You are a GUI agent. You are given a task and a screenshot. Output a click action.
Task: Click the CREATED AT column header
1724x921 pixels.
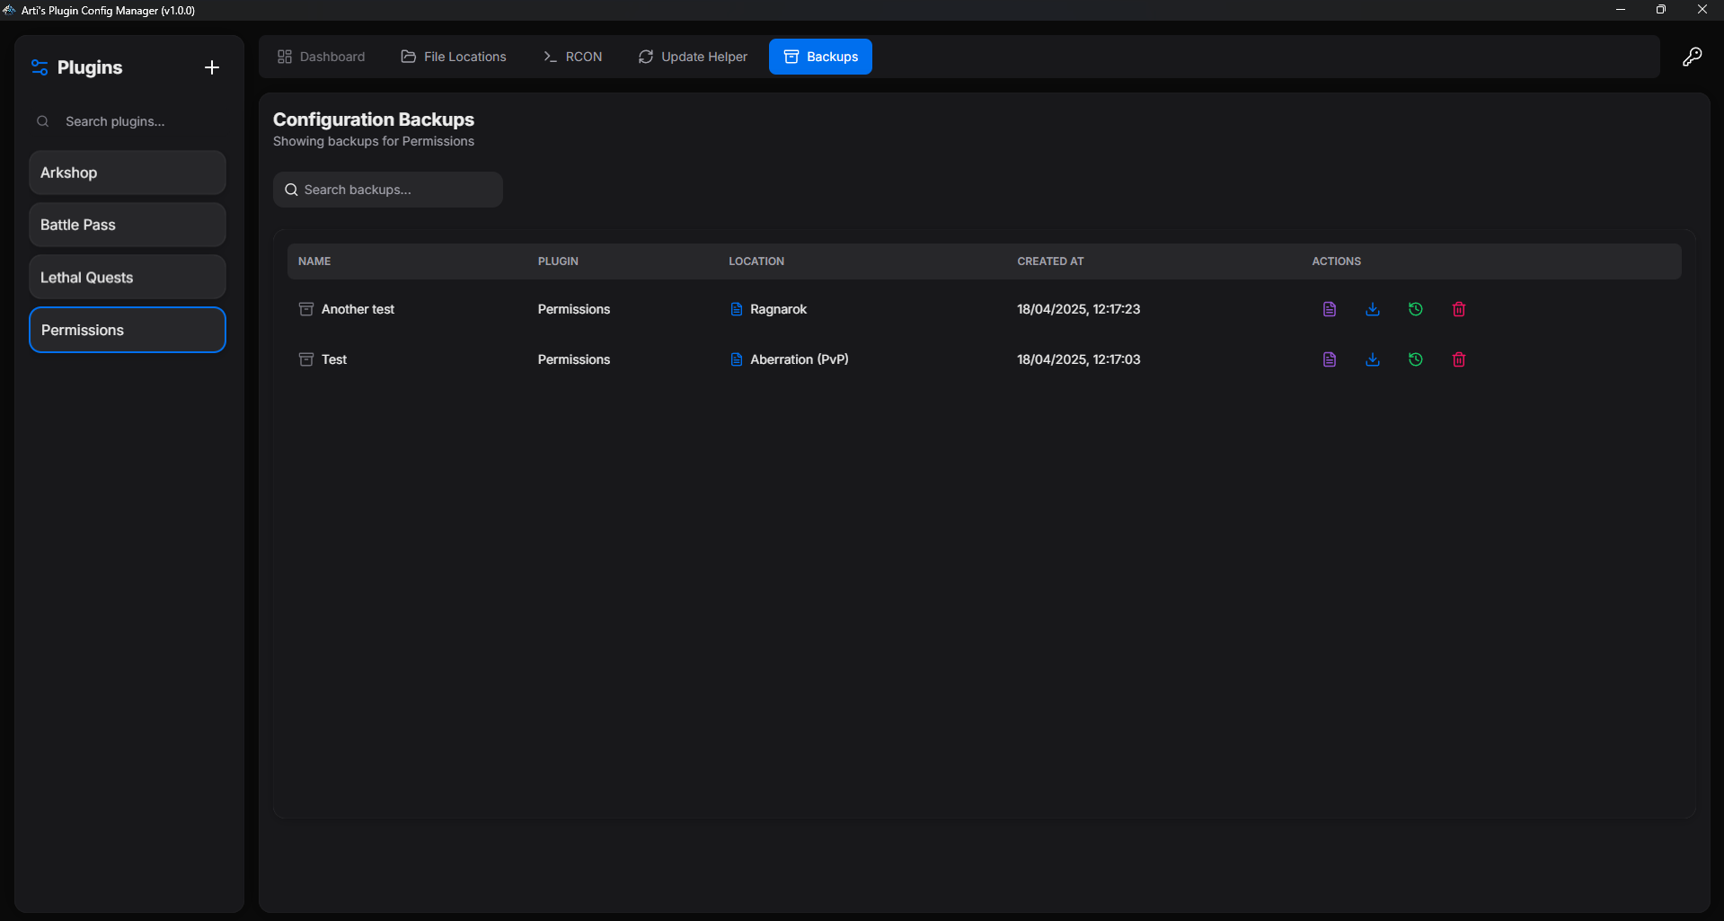click(1050, 261)
